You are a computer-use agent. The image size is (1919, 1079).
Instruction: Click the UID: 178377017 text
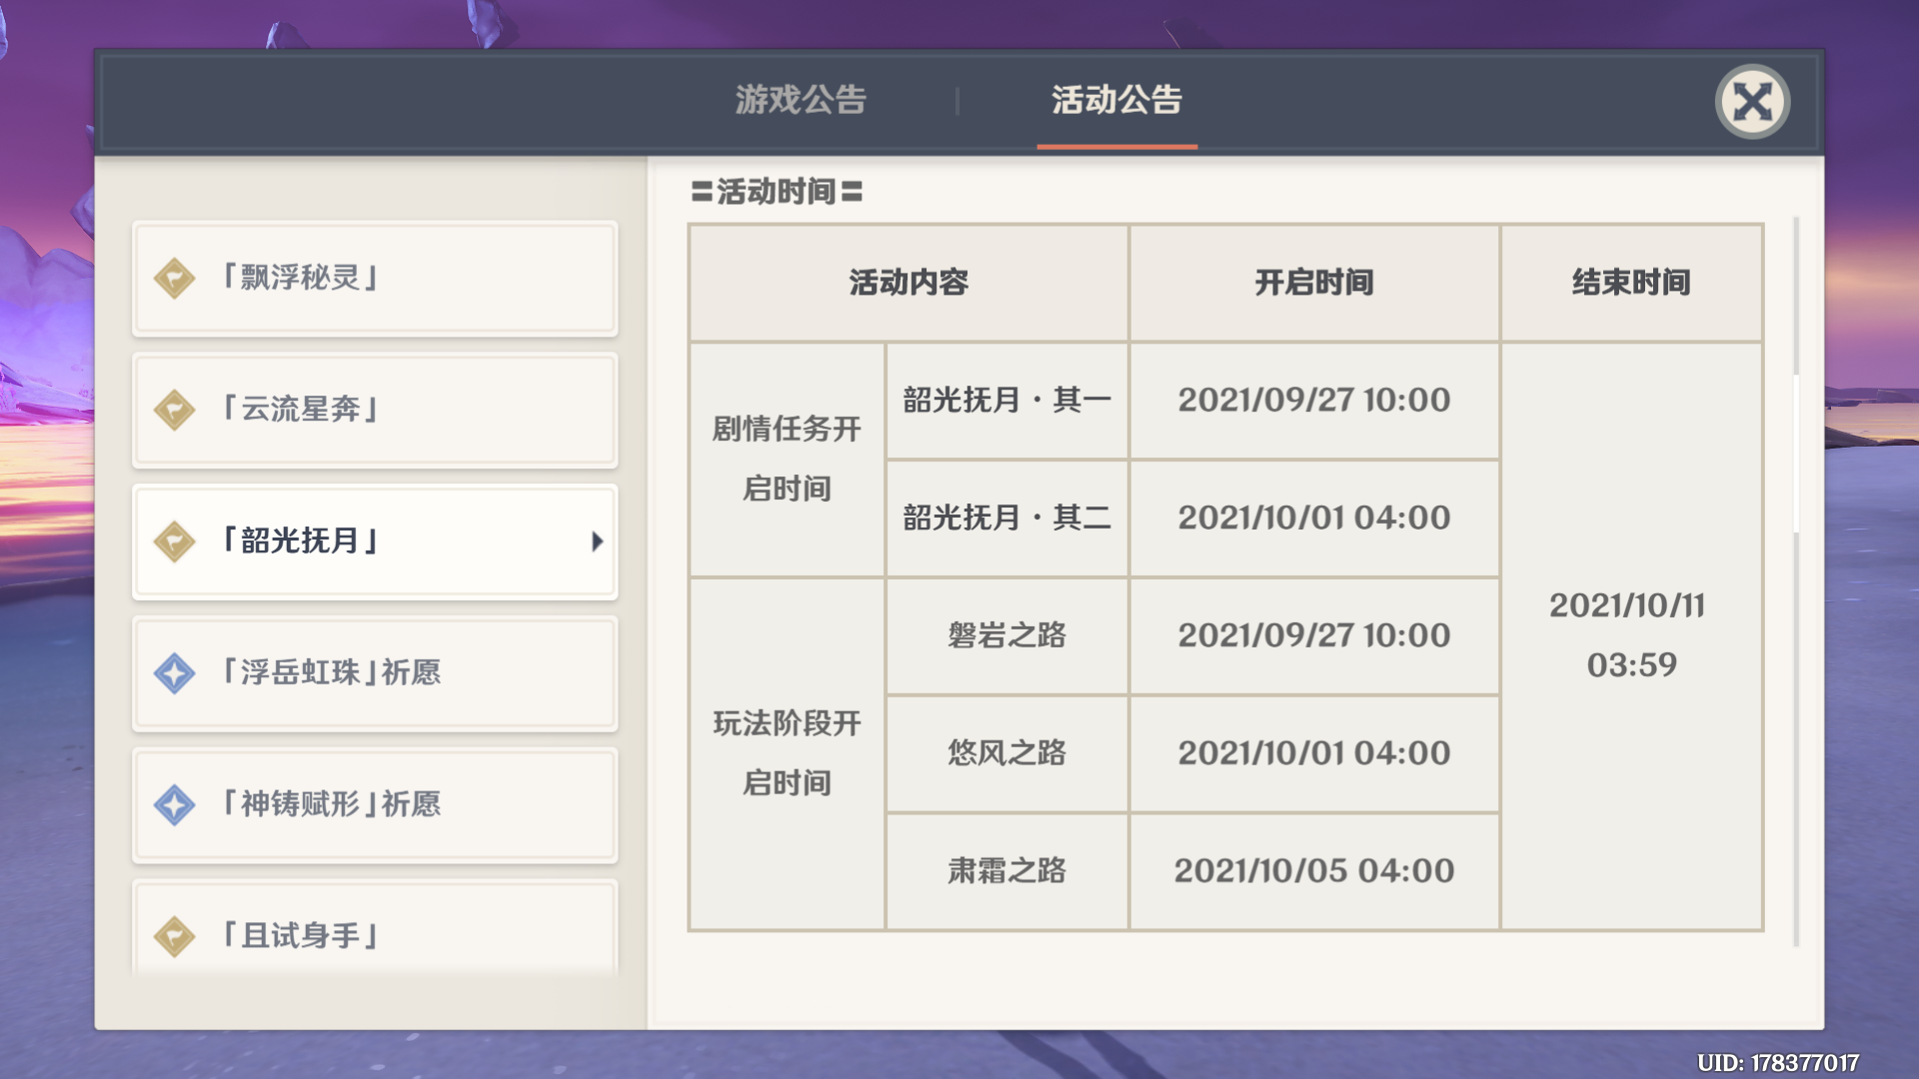pyautogui.click(x=1778, y=1063)
